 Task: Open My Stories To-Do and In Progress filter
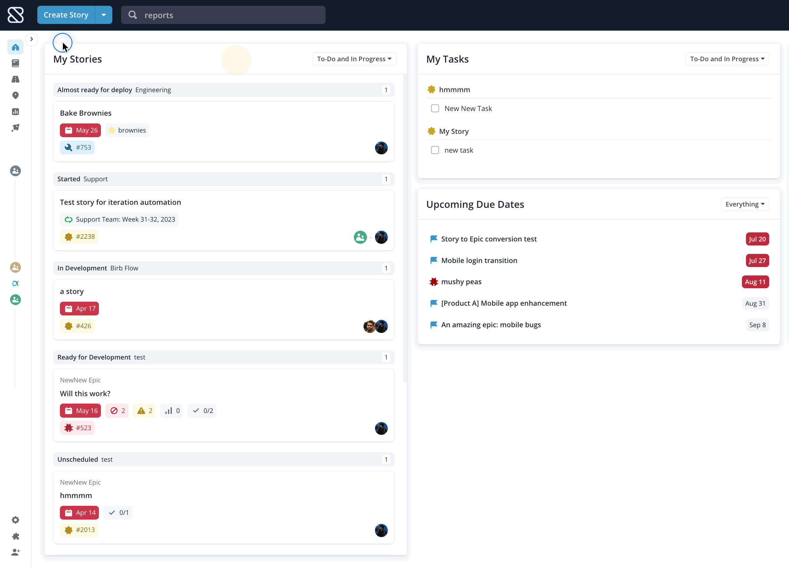[354, 59]
